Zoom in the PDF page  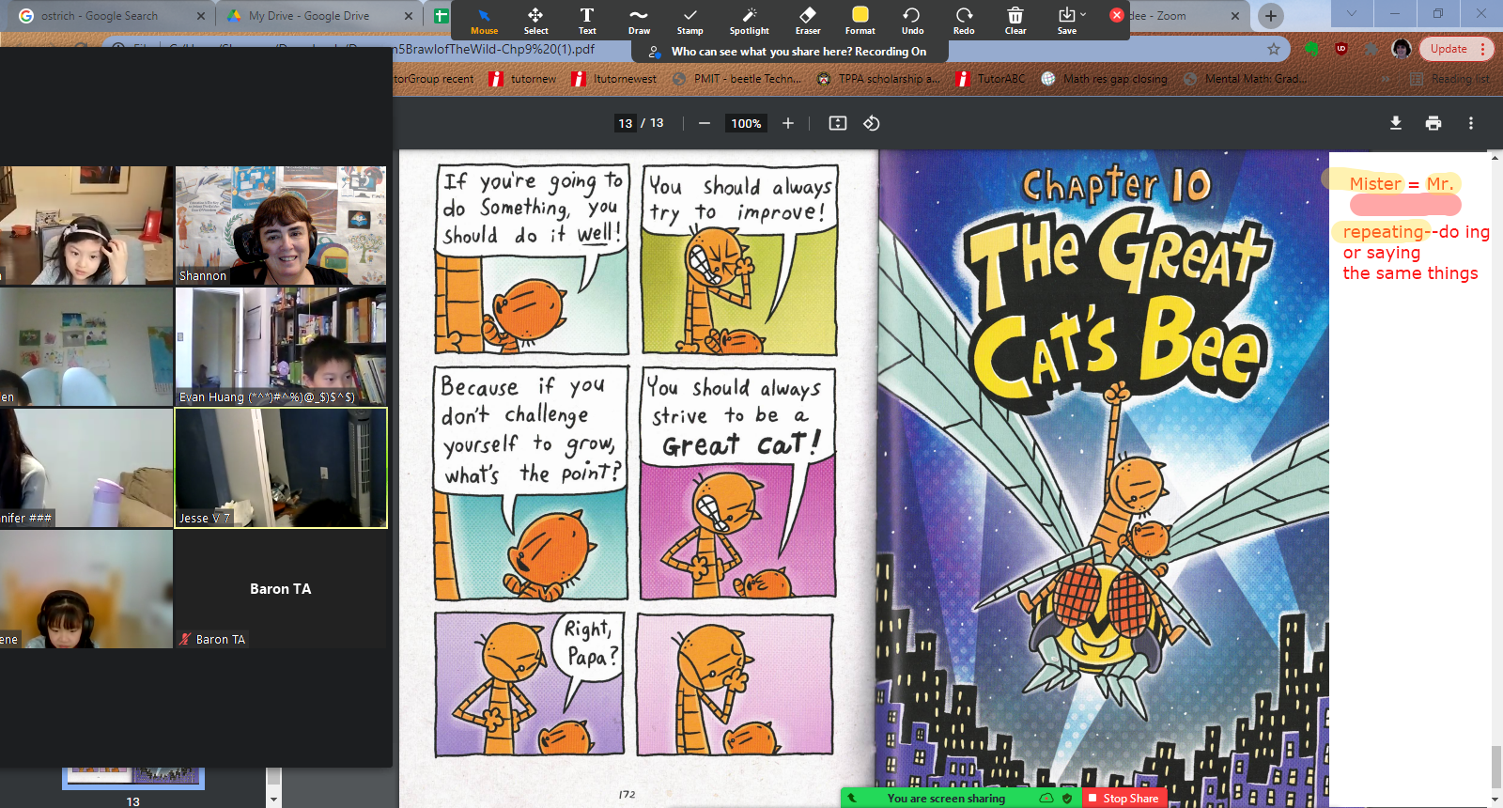click(788, 123)
